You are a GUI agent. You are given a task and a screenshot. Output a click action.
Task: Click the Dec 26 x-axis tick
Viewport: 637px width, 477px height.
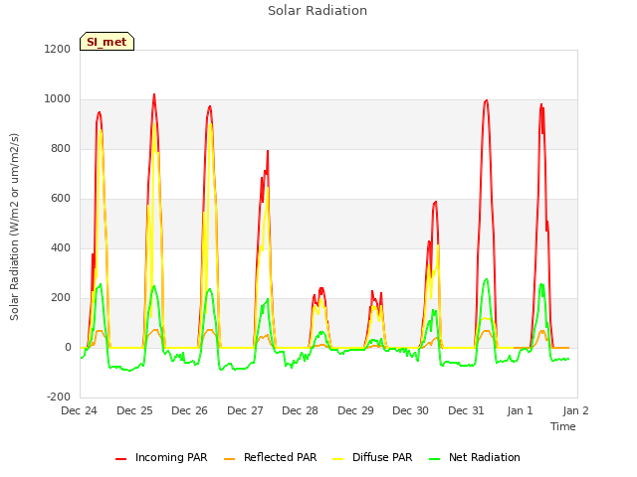[190, 410]
